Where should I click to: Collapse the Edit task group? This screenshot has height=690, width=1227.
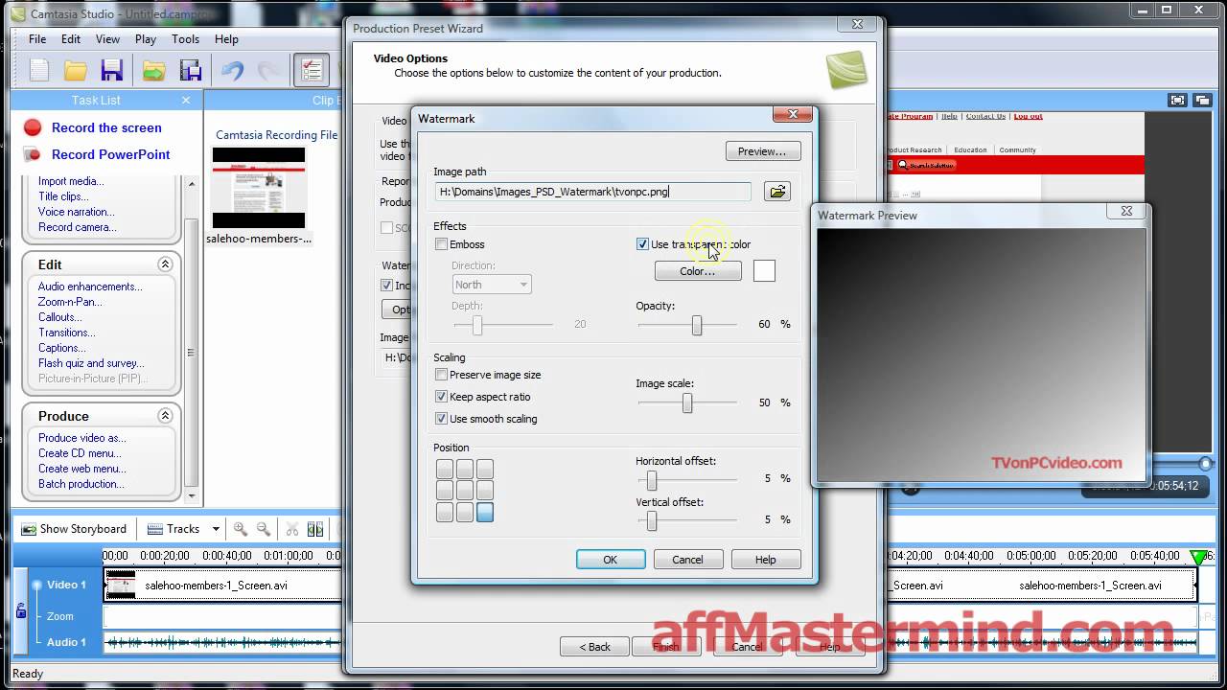[x=165, y=264]
